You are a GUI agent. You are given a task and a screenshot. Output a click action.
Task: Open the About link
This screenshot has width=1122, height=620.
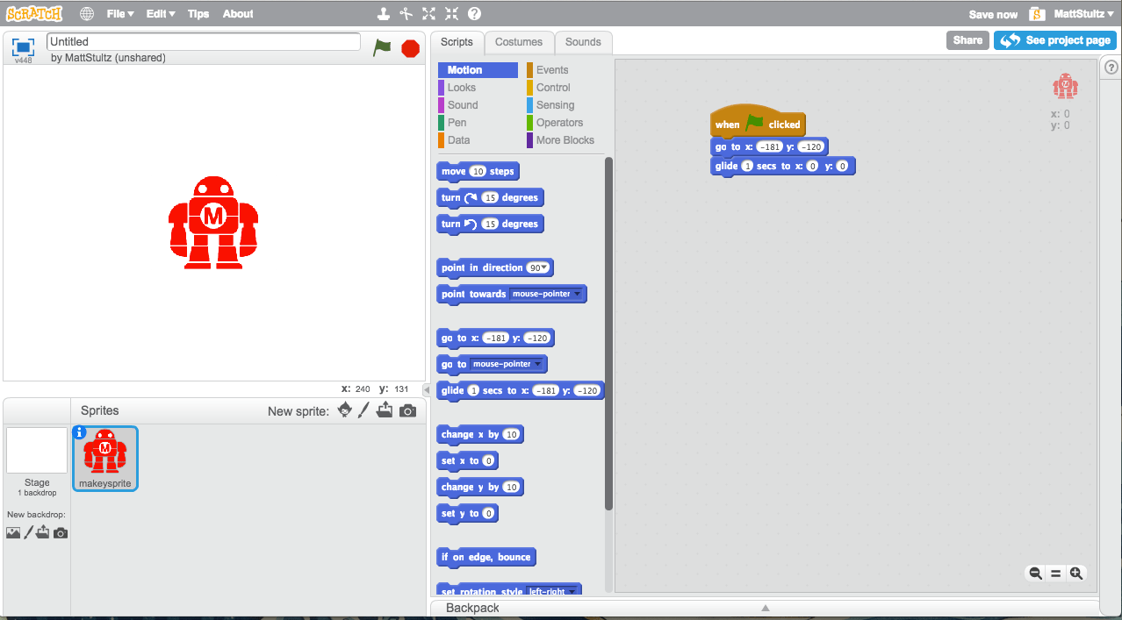click(x=238, y=14)
